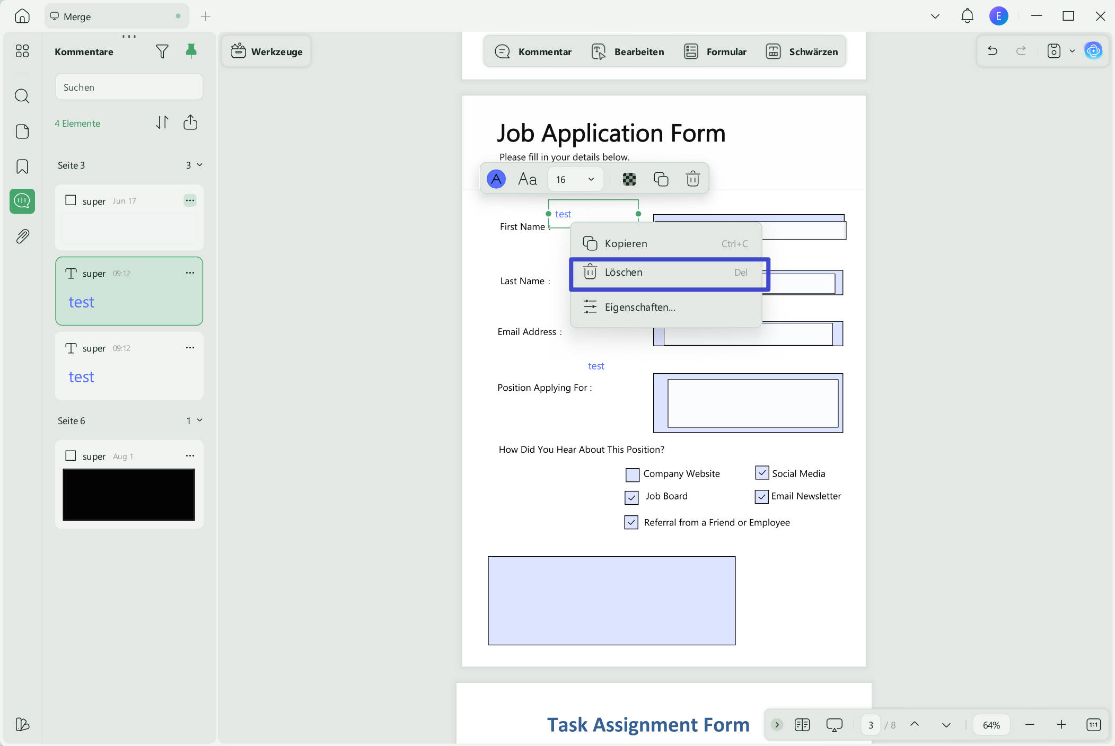1115x746 pixels.
Task: Unpin the Kommentare panel
Action: coord(191,51)
